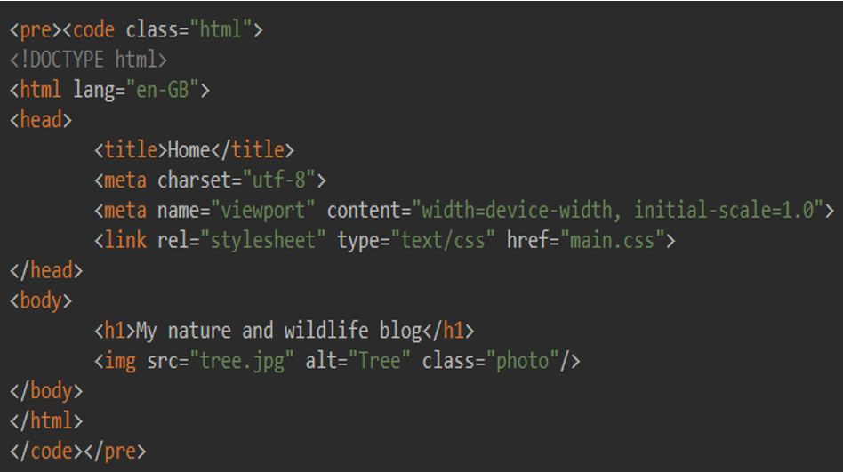
Task: Click the DOCTYPE html declaration line
Action: coord(88,60)
